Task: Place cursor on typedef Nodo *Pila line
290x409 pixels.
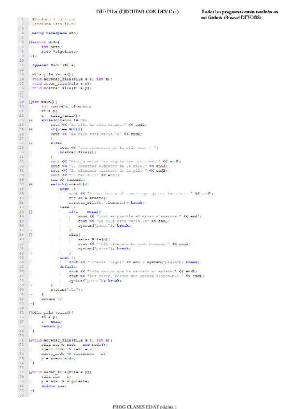Action: pyautogui.click(x=54, y=65)
